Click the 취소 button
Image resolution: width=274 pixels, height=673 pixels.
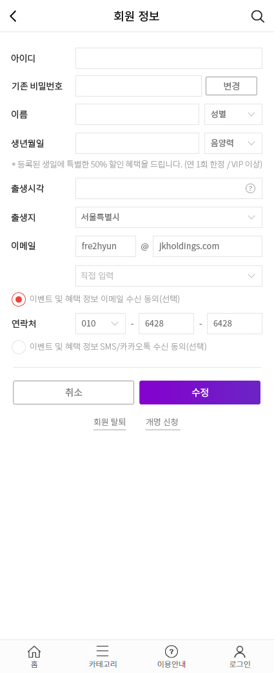pos(73,392)
